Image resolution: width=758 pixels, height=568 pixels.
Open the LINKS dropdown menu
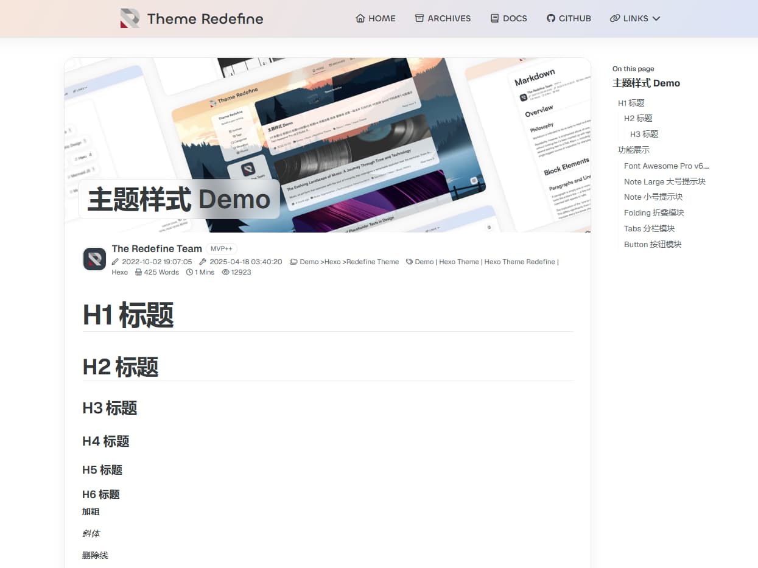click(x=635, y=18)
